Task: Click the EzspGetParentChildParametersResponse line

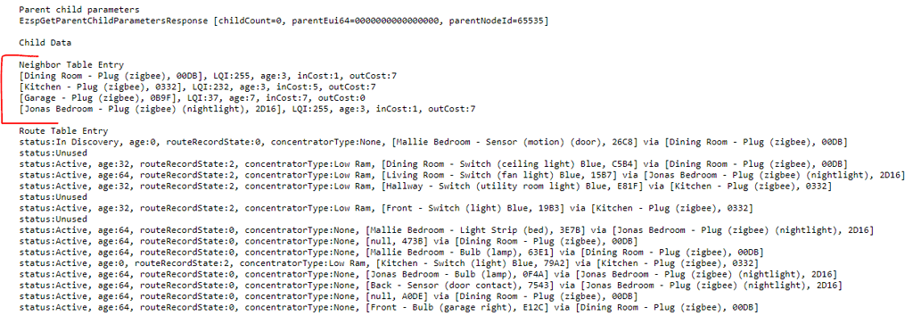Action: (x=284, y=21)
